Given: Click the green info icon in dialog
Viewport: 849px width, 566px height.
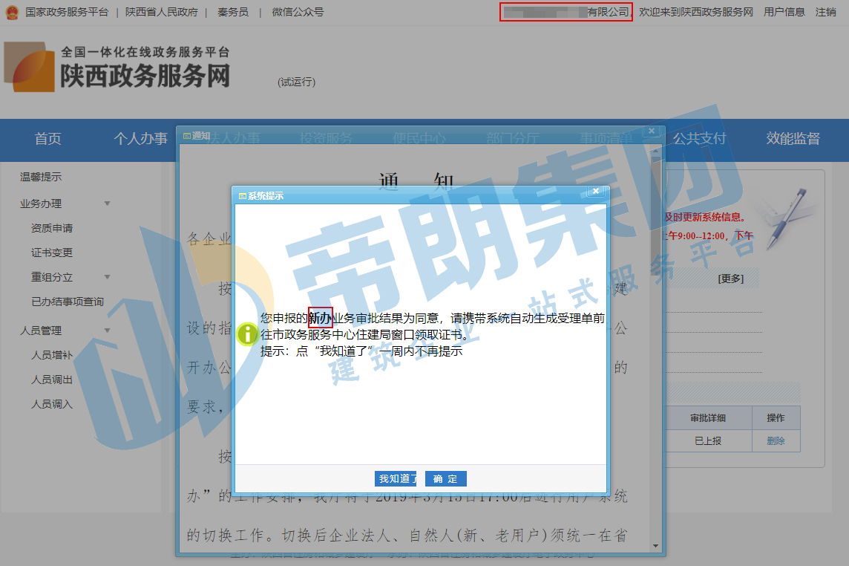Looking at the screenshot, I should pos(247,334).
